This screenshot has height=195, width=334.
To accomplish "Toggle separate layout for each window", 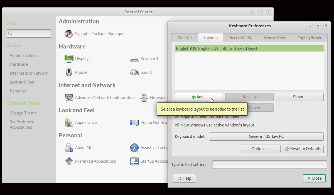I will point(177,117).
